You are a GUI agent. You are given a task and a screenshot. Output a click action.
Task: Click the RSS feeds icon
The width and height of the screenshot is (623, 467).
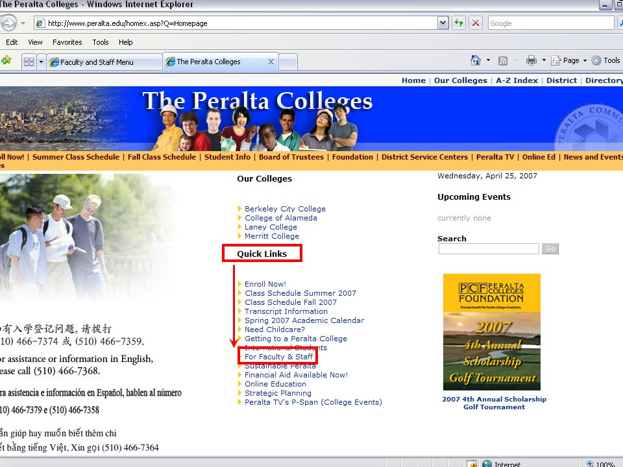click(503, 61)
